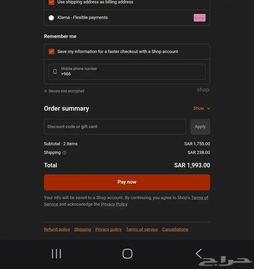Image resolution: width=254 pixels, height=269 pixels.
Task: Select Klarna - Flexible payments radio button
Action: pyautogui.click(x=52, y=18)
